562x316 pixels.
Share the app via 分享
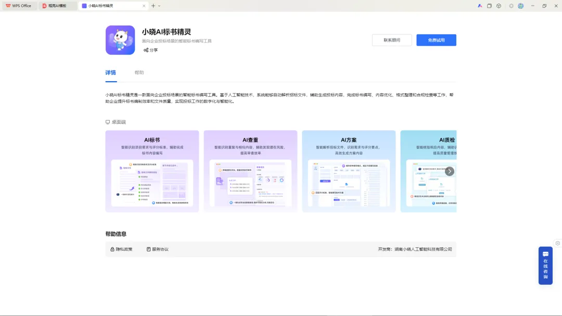click(150, 50)
